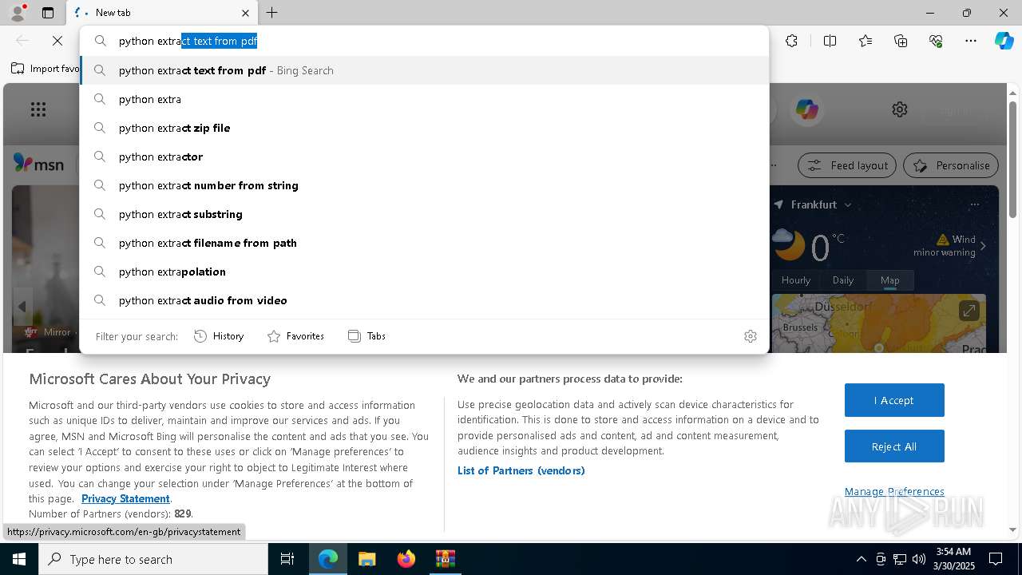Choose python extract filename from path suggestion
This screenshot has width=1022, height=575.
(x=424, y=243)
